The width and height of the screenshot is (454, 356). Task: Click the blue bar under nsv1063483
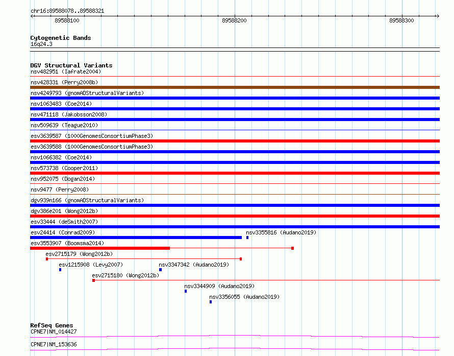click(235, 109)
